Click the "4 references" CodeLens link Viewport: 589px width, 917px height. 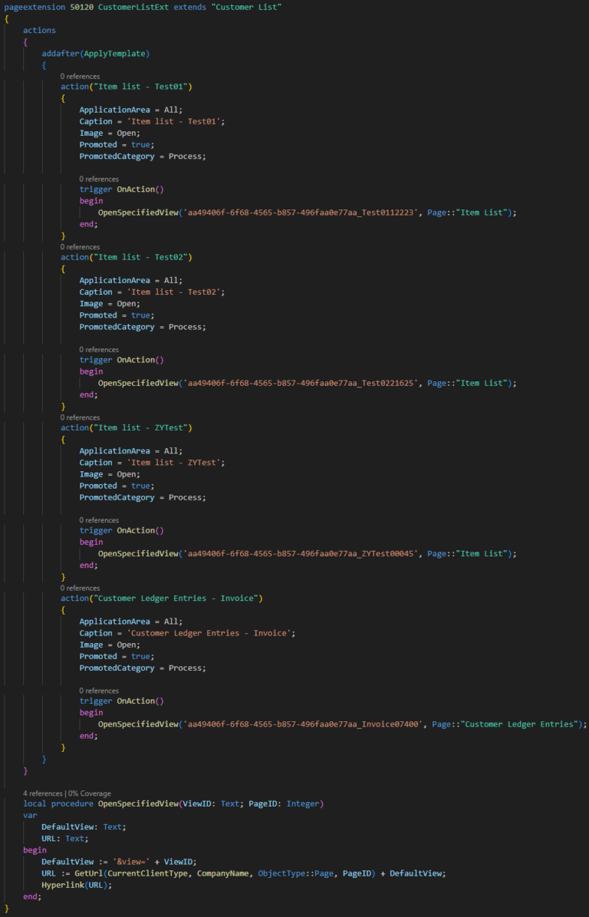point(43,793)
